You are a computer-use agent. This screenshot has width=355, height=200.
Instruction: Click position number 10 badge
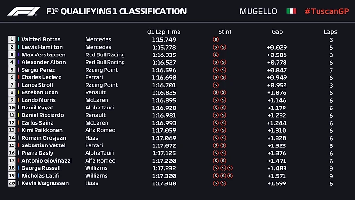pyautogui.click(x=11, y=108)
